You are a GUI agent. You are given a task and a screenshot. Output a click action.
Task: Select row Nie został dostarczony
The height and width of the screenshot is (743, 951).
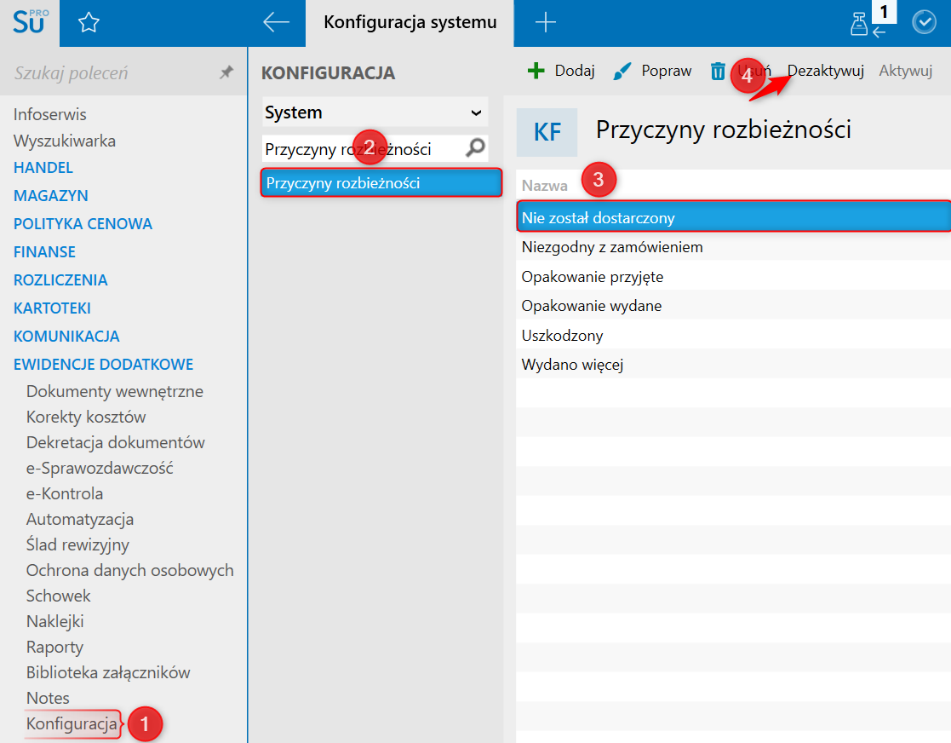(x=733, y=217)
